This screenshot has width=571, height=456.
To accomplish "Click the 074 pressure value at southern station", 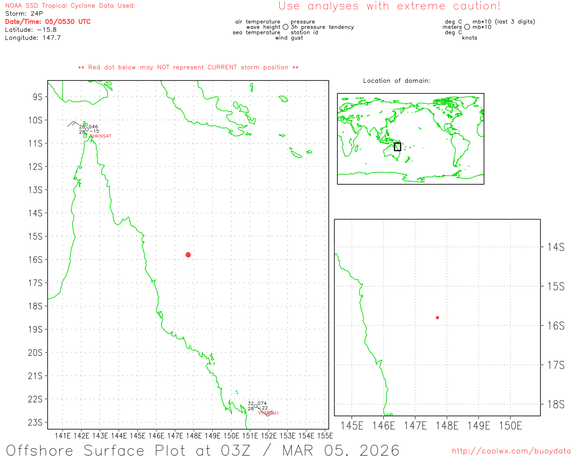I will tap(262, 403).
